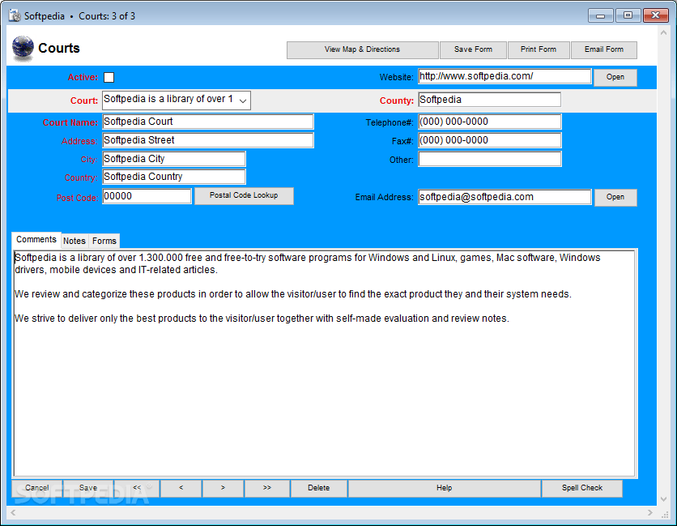Screen dimensions: 677x526
Task: Delete the current court record
Action: pyautogui.click(x=318, y=488)
